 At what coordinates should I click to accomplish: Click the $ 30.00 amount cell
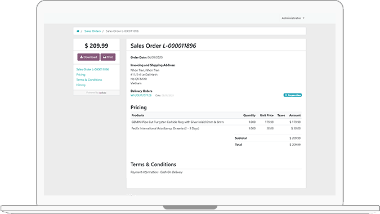click(296, 128)
